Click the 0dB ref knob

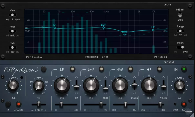(x=180, y=15)
